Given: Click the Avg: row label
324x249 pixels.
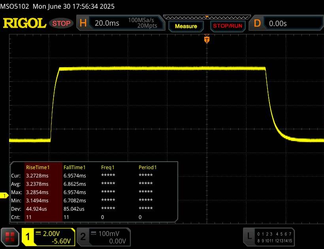Looking at the screenshot, I should [16, 184].
